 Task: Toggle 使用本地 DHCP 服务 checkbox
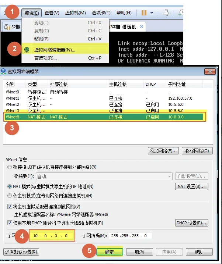10,223
